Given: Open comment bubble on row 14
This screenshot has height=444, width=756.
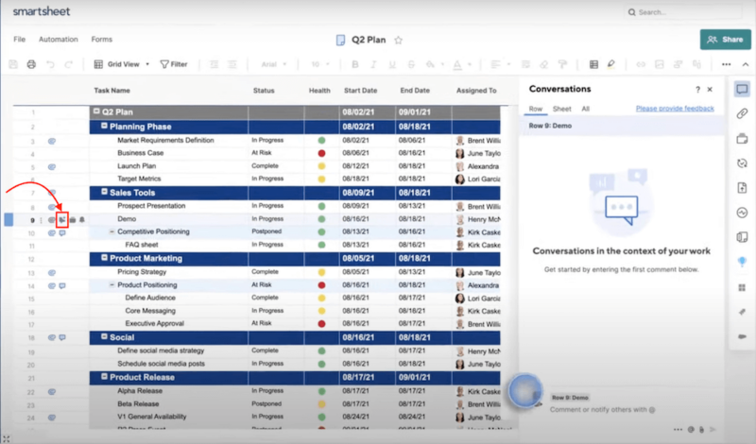Looking at the screenshot, I should pos(62,286).
